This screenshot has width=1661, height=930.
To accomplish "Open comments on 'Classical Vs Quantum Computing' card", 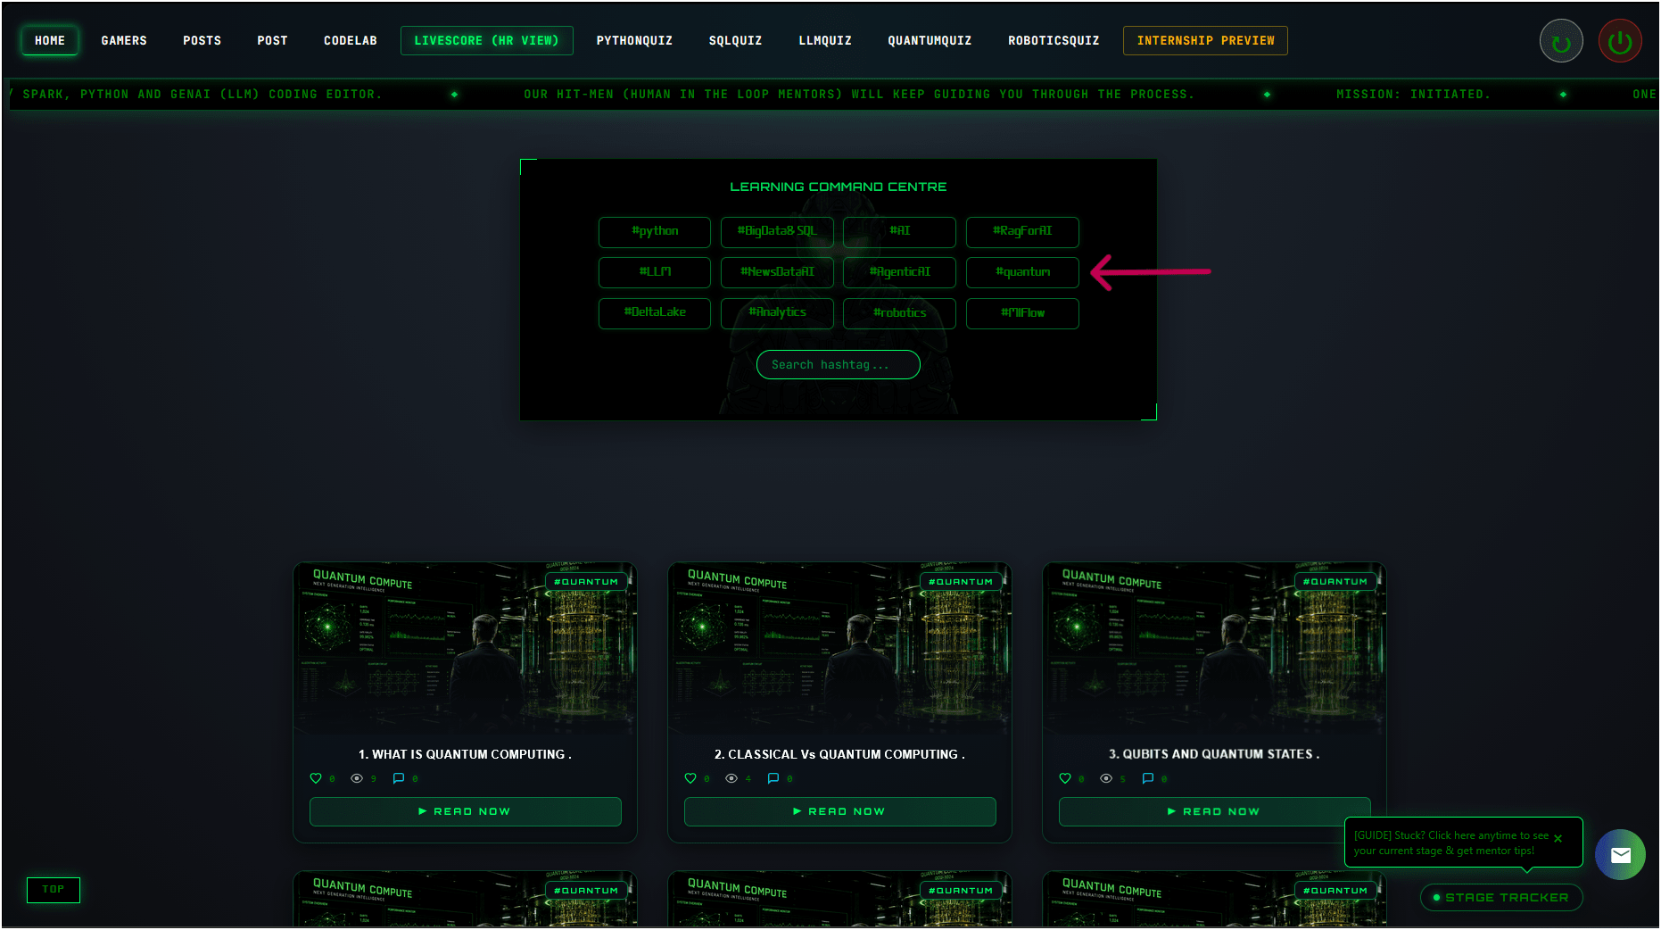I will 773,778.
